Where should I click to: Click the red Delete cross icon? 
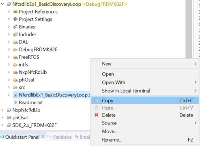(x=97, y=115)
